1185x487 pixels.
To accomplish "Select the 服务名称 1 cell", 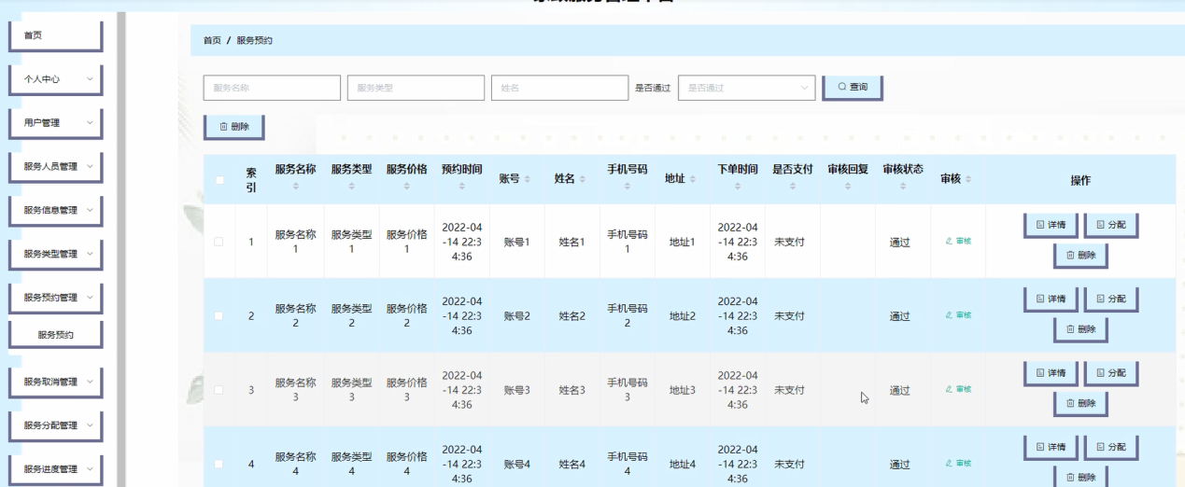I will pos(295,242).
